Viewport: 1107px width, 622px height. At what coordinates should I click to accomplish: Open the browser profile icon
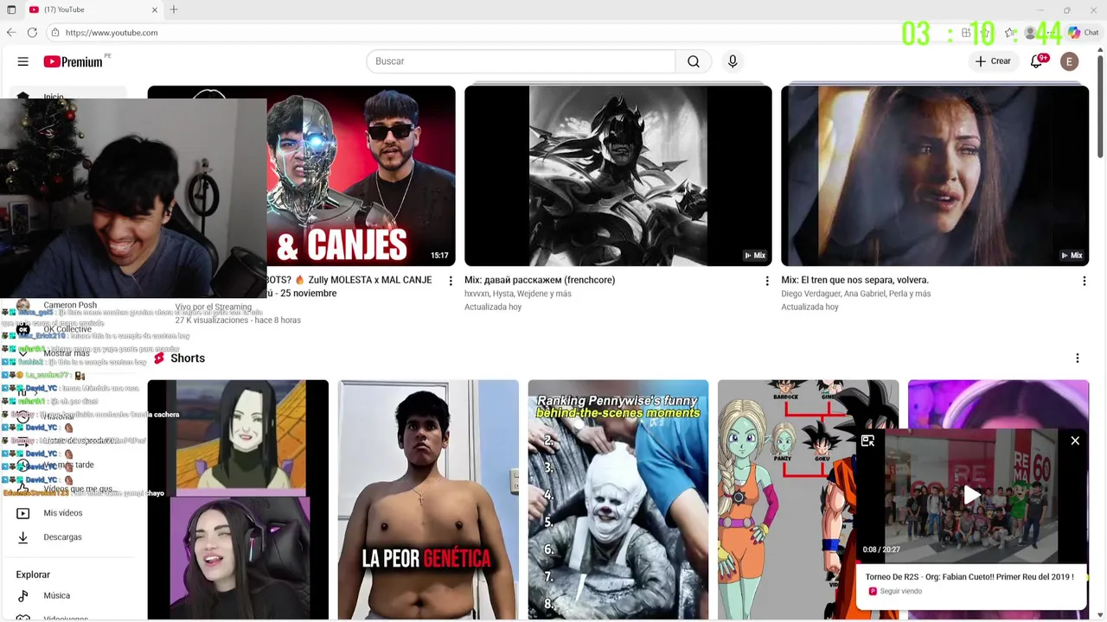tap(1030, 33)
